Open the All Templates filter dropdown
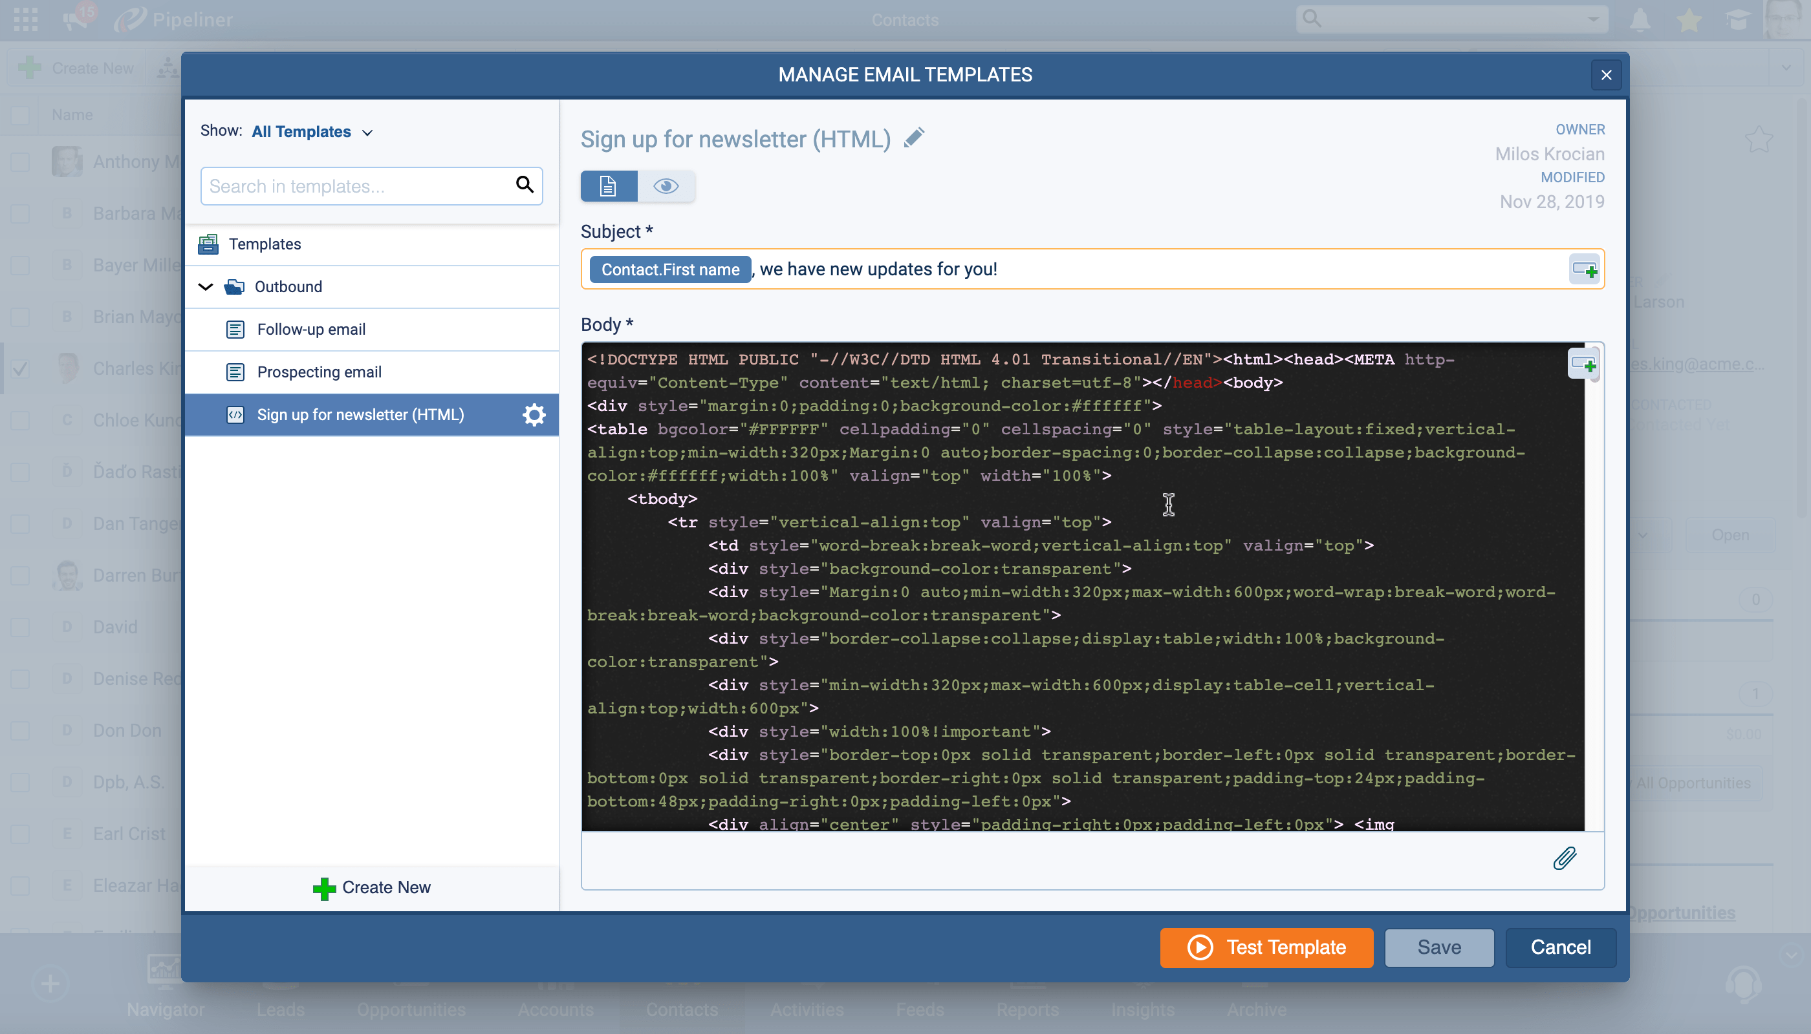The height and width of the screenshot is (1034, 1811). click(311, 132)
